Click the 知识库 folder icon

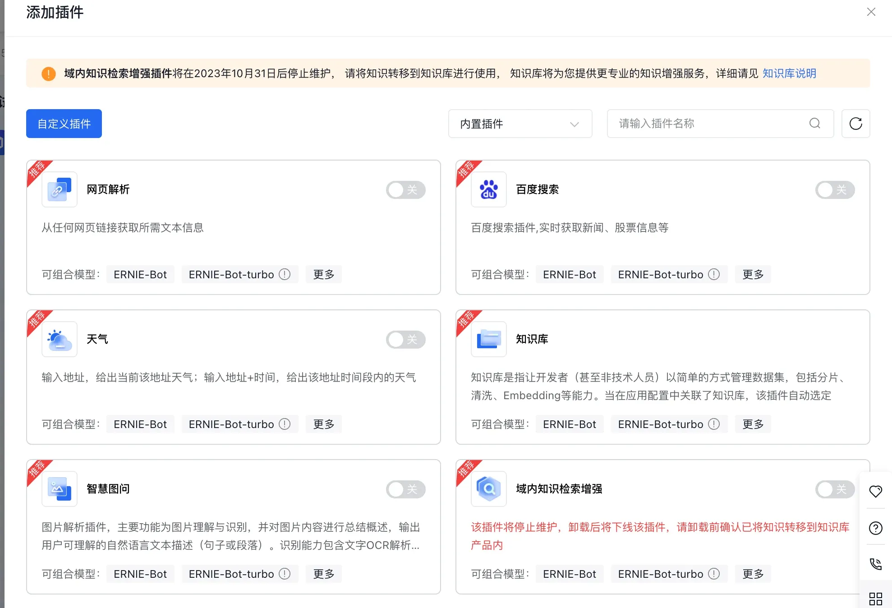coord(488,339)
